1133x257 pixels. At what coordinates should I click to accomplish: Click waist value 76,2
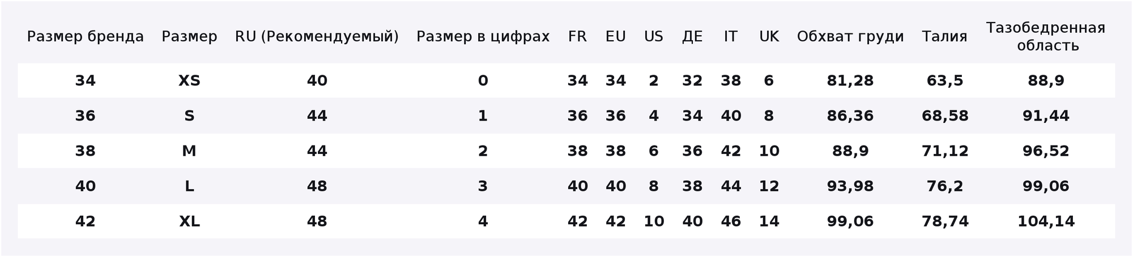click(945, 186)
